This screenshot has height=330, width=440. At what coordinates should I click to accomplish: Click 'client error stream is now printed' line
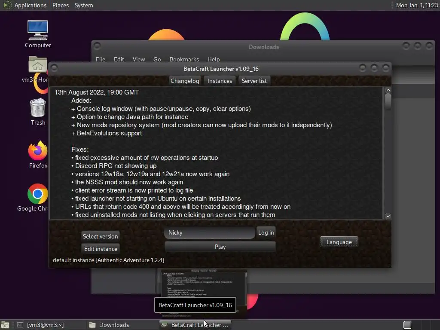point(132,190)
